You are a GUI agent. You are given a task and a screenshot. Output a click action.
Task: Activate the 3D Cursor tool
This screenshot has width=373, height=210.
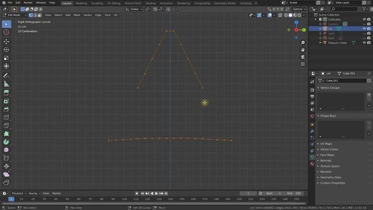[x=6, y=32]
